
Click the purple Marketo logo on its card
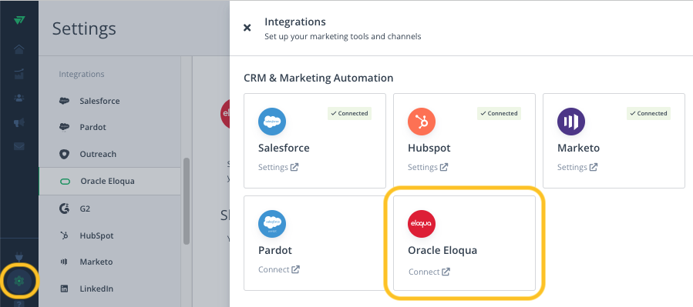coord(571,122)
